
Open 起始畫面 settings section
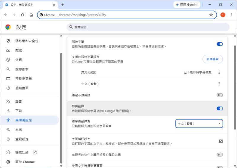tap(30, 88)
